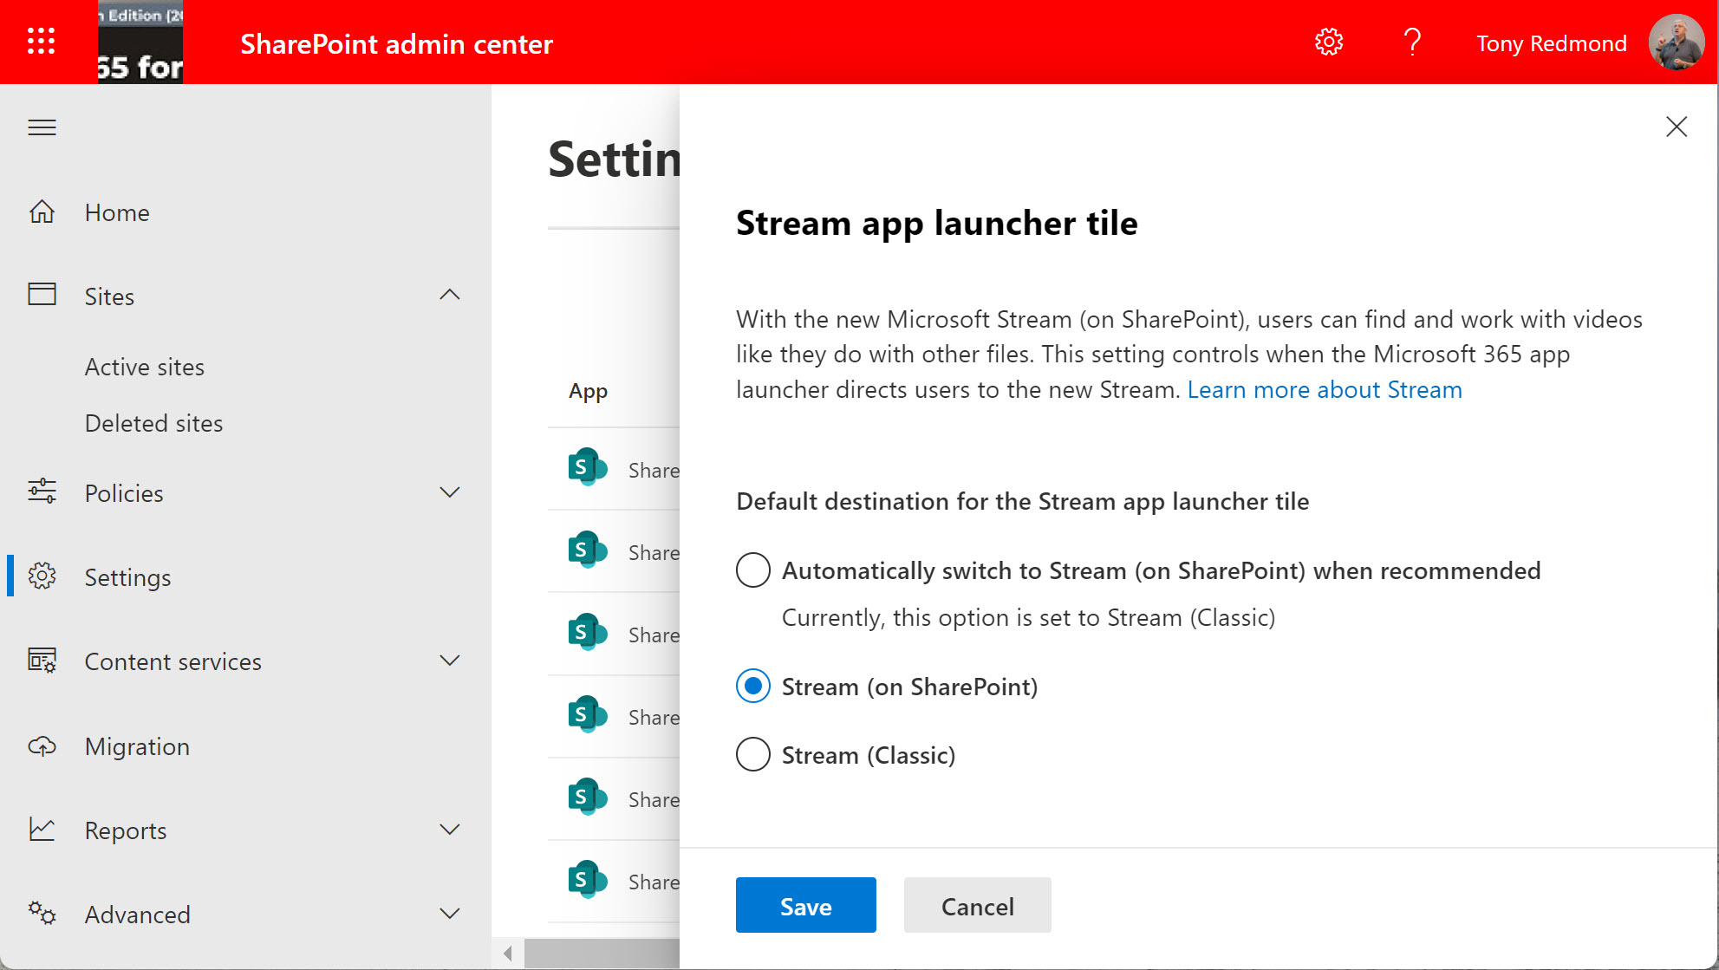This screenshot has width=1719, height=970.
Task: Click Tony Redmond's profile picture
Action: [x=1676, y=42]
